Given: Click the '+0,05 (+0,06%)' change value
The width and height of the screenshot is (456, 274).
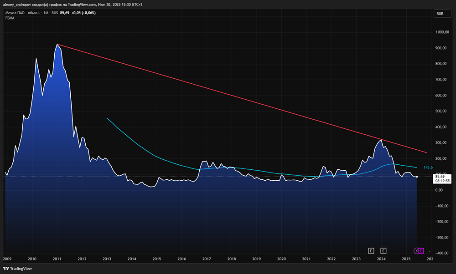Looking at the screenshot, I should point(83,13).
